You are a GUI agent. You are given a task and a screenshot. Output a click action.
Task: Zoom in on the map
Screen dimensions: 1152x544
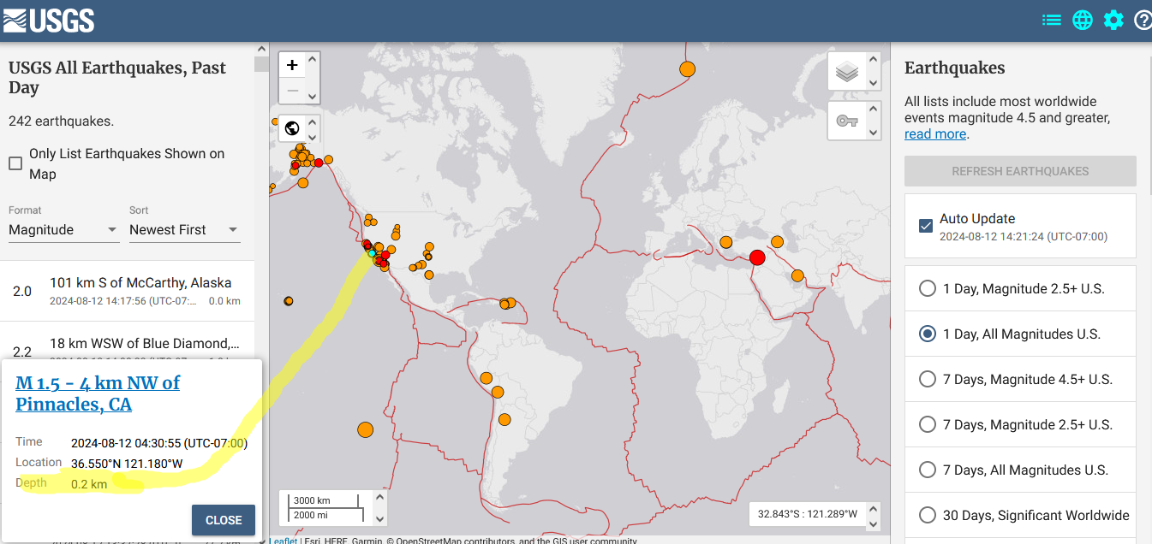tap(292, 65)
